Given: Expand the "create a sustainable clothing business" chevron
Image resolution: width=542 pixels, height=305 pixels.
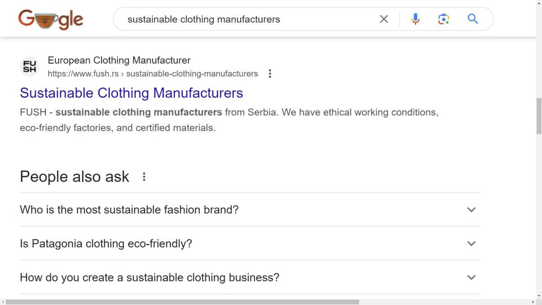Looking at the screenshot, I should tap(471, 277).
